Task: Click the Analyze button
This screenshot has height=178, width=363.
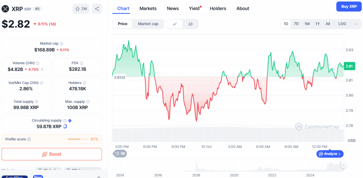Action: pos(330,154)
